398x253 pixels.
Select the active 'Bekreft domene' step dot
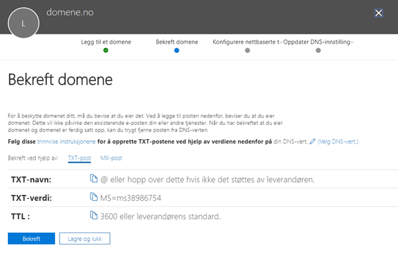177,50
